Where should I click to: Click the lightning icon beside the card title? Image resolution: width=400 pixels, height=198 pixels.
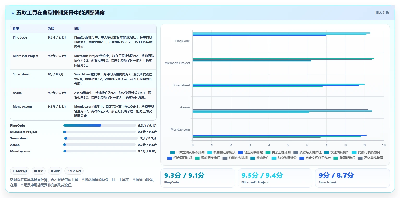pyautogui.click(x=12, y=13)
